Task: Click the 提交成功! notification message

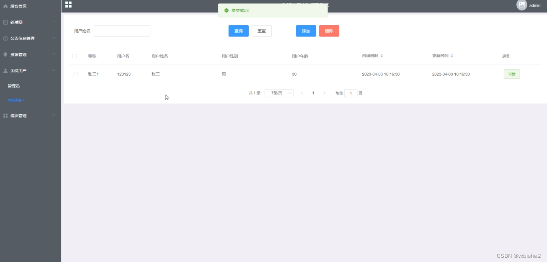Action: click(241, 10)
